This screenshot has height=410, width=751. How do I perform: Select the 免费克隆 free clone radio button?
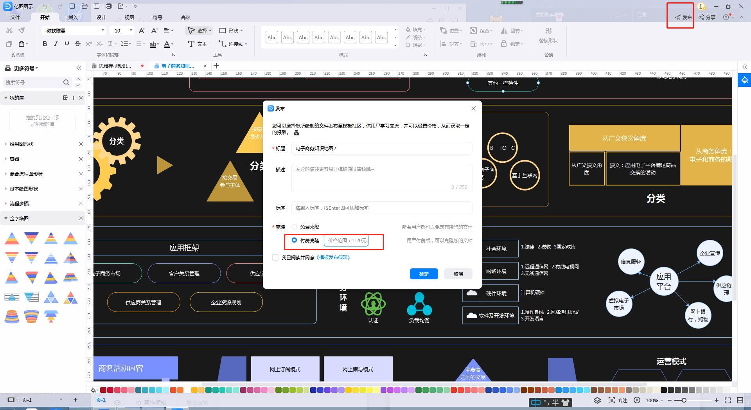(294, 227)
